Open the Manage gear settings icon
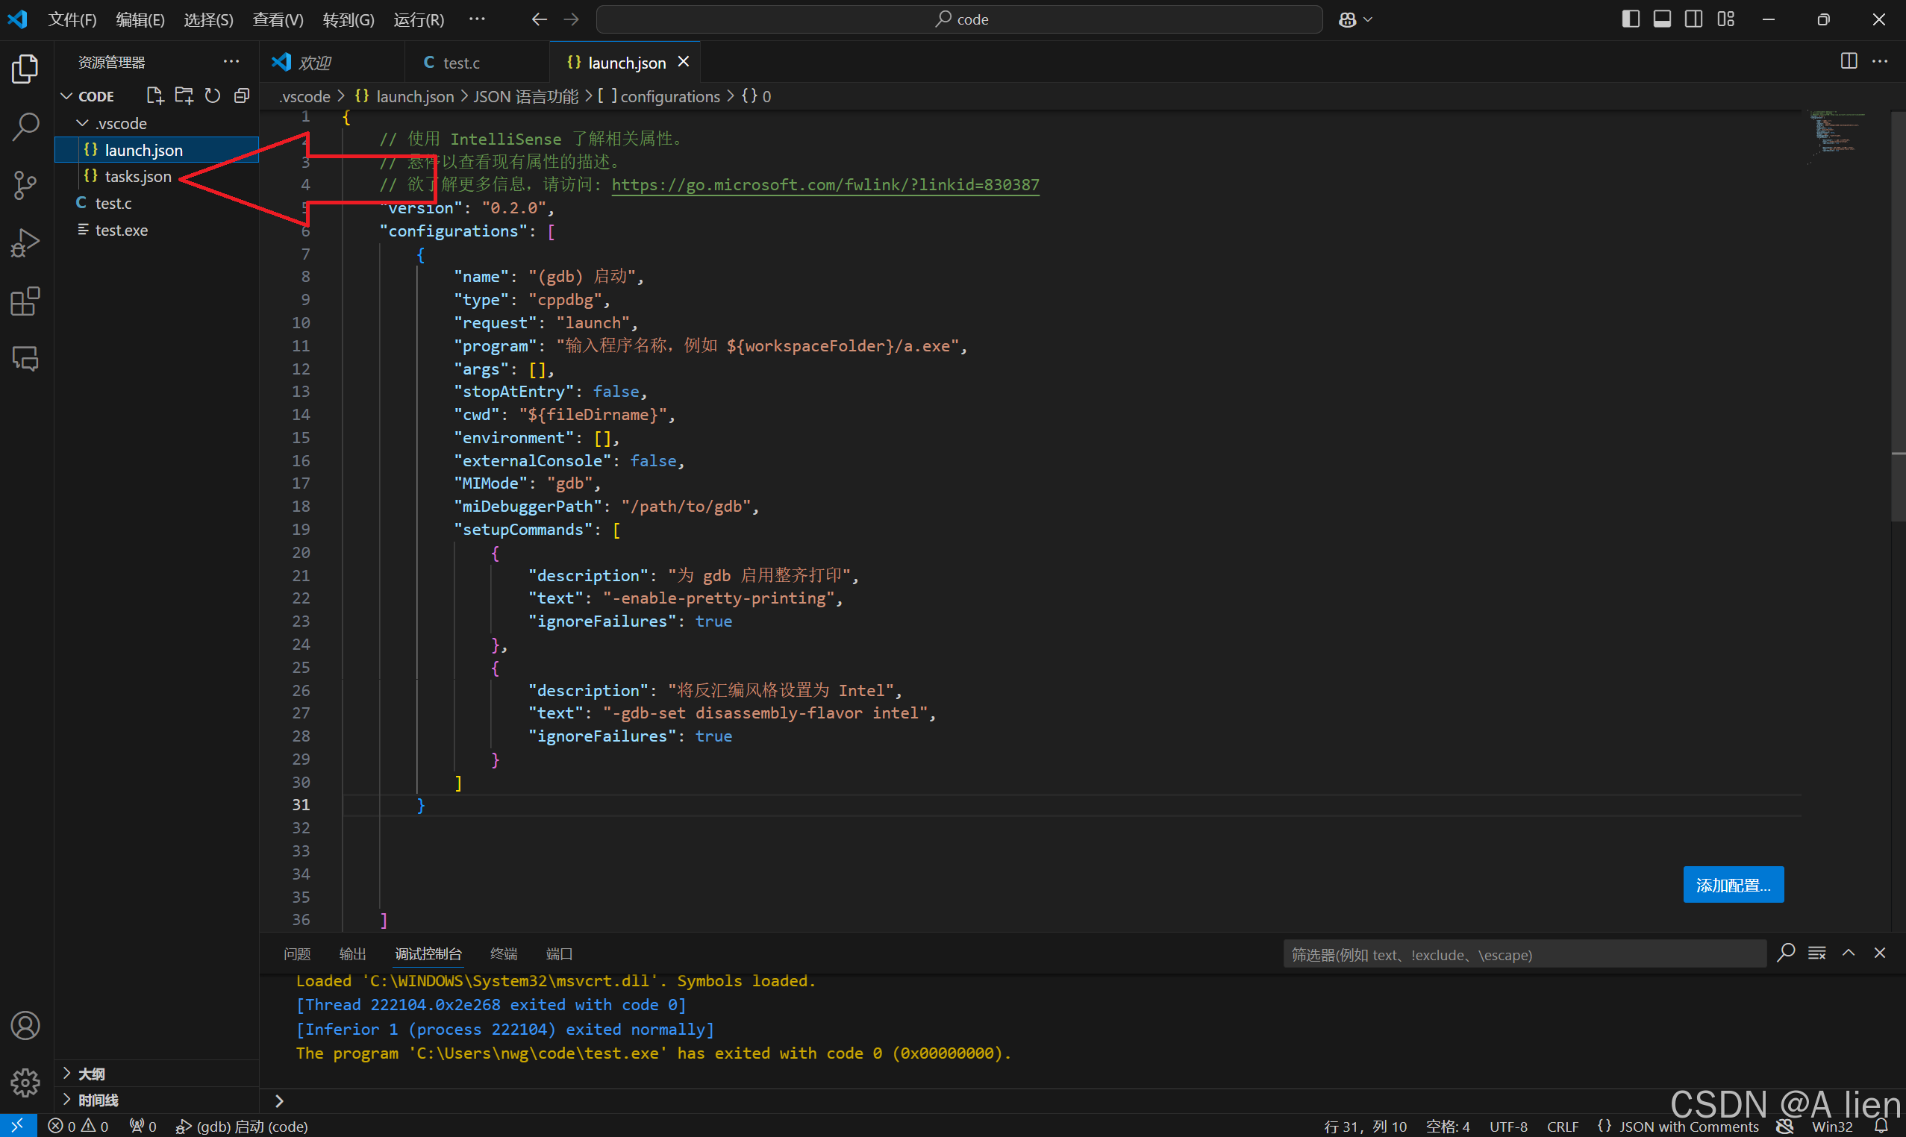 click(25, 1082)
